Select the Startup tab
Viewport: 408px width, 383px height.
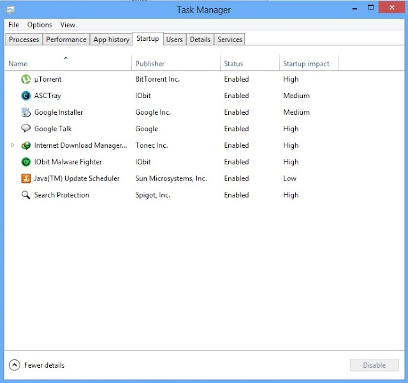pos(148,38)
